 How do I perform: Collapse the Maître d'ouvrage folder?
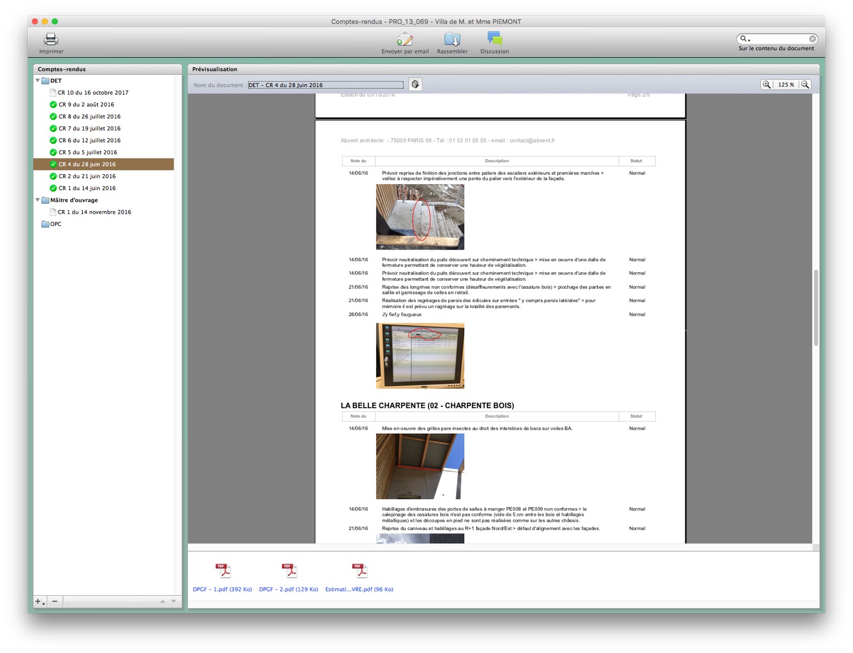tap(37, 200)
